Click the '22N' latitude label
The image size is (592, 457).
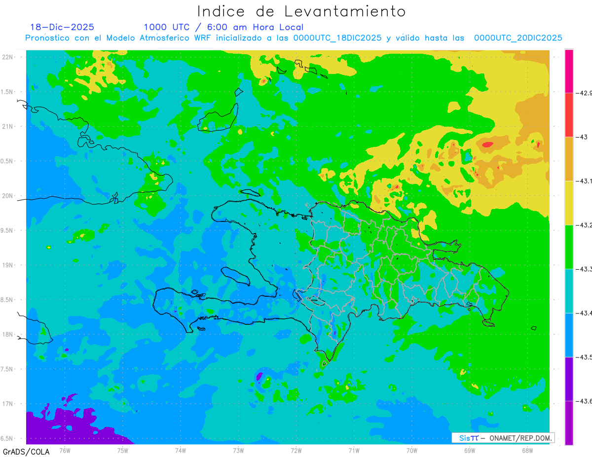tap(8, 57)
